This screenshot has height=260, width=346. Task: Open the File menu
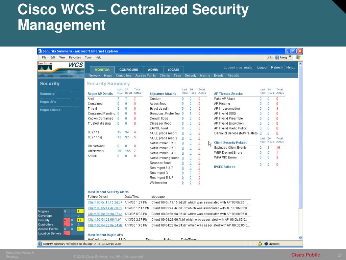pyautogui.click(x=44, y=57)
